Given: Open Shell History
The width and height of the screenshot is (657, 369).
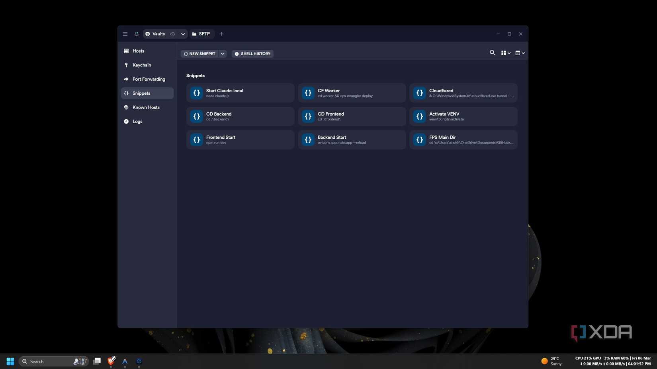Looking at the screenshot, I should [x=252, y=53].
